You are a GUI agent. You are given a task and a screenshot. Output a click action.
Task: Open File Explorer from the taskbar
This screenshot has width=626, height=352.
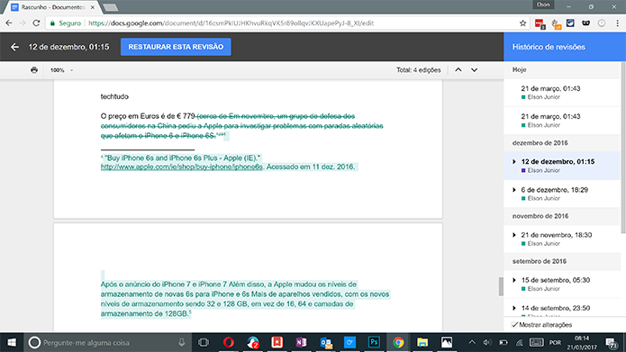click(422, 342)
